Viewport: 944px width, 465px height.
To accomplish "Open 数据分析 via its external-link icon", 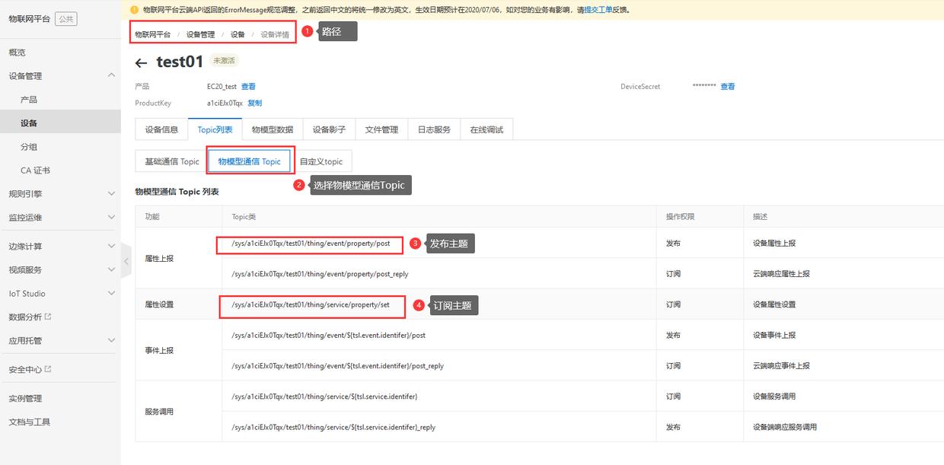I will (49, 315).
